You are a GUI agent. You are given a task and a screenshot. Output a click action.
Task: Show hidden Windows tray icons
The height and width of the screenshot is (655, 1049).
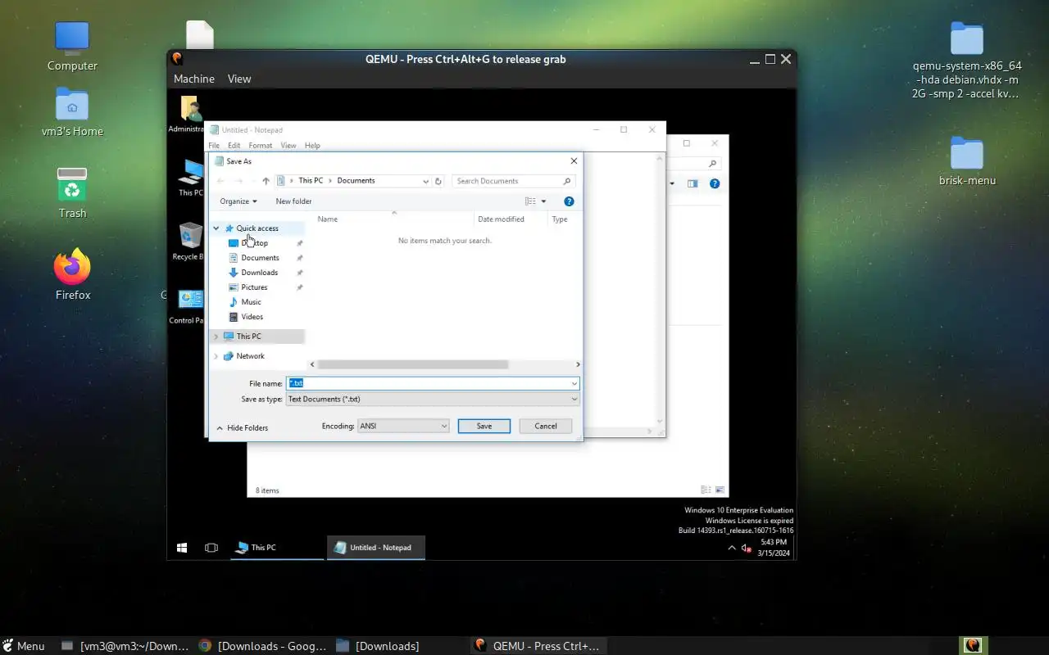coord(732,548)
